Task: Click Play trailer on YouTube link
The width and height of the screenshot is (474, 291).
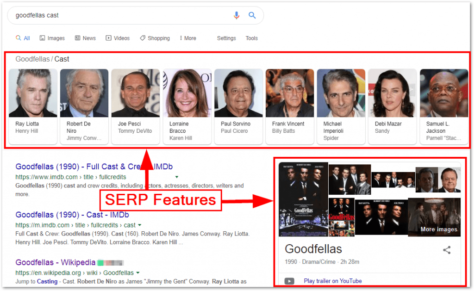Action: (333, 281)
